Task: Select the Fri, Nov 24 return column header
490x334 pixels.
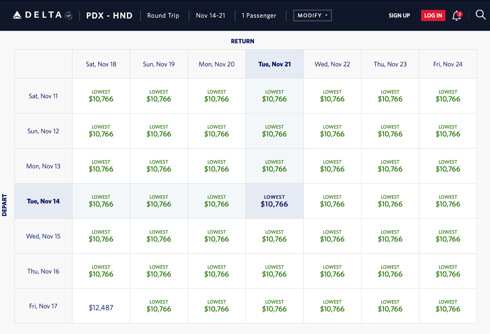Action: 448,64
